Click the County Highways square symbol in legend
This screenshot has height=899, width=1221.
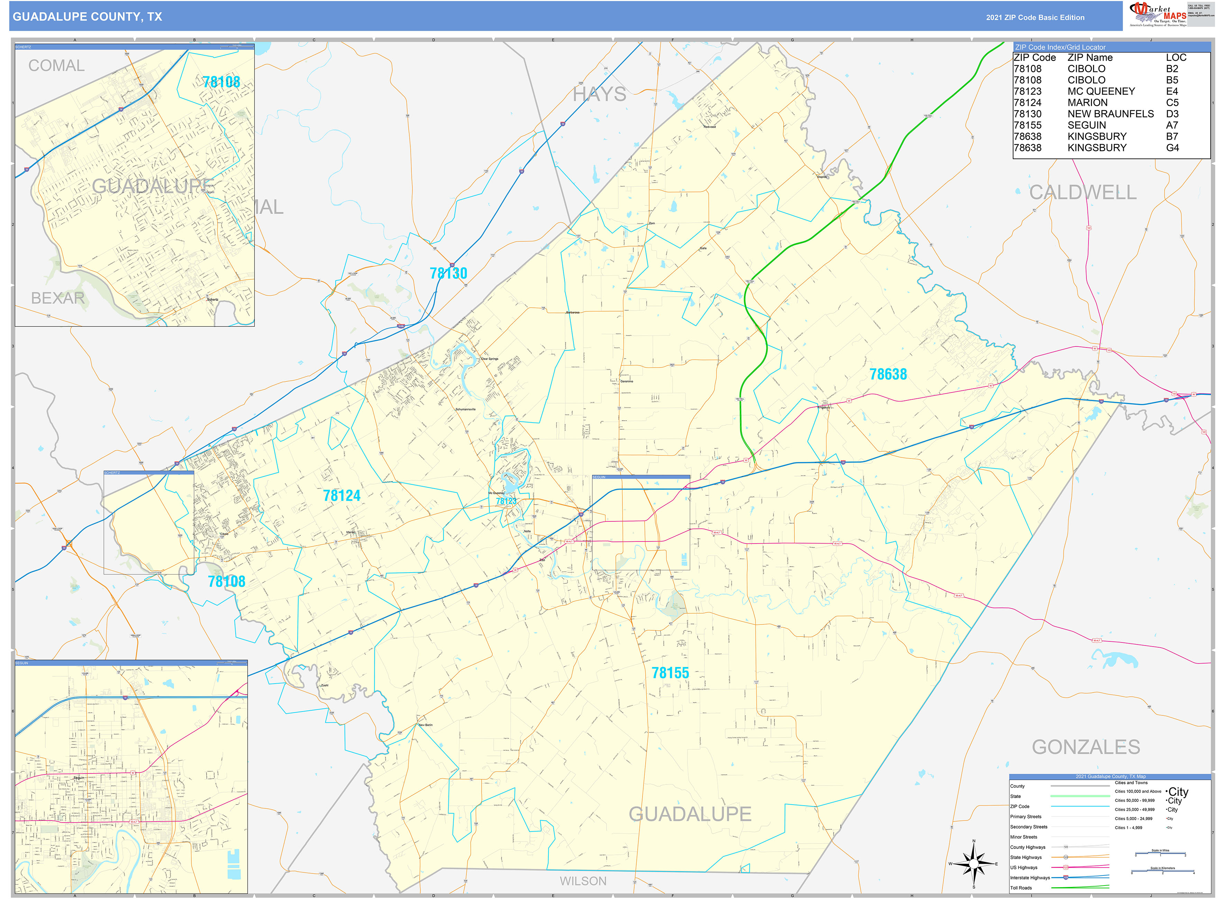[x=1066, y=847]
